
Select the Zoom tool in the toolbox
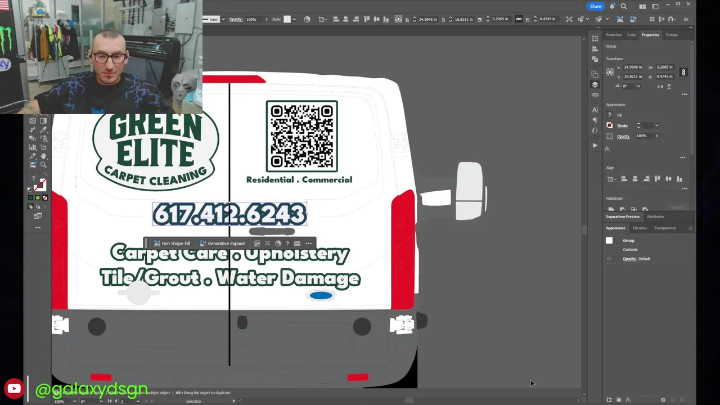click(43, 165)
